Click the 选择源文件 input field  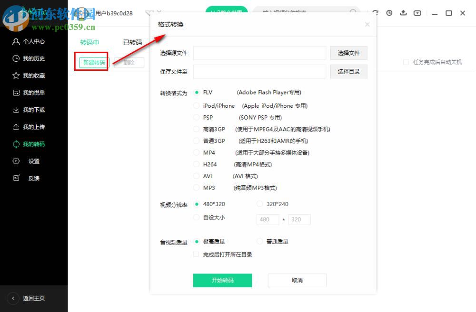tap(259, 53)
